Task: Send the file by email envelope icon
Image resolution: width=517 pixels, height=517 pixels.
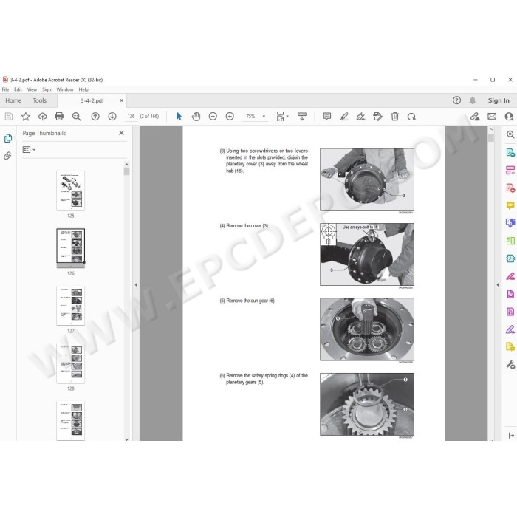Action: (x=492, y=117)
